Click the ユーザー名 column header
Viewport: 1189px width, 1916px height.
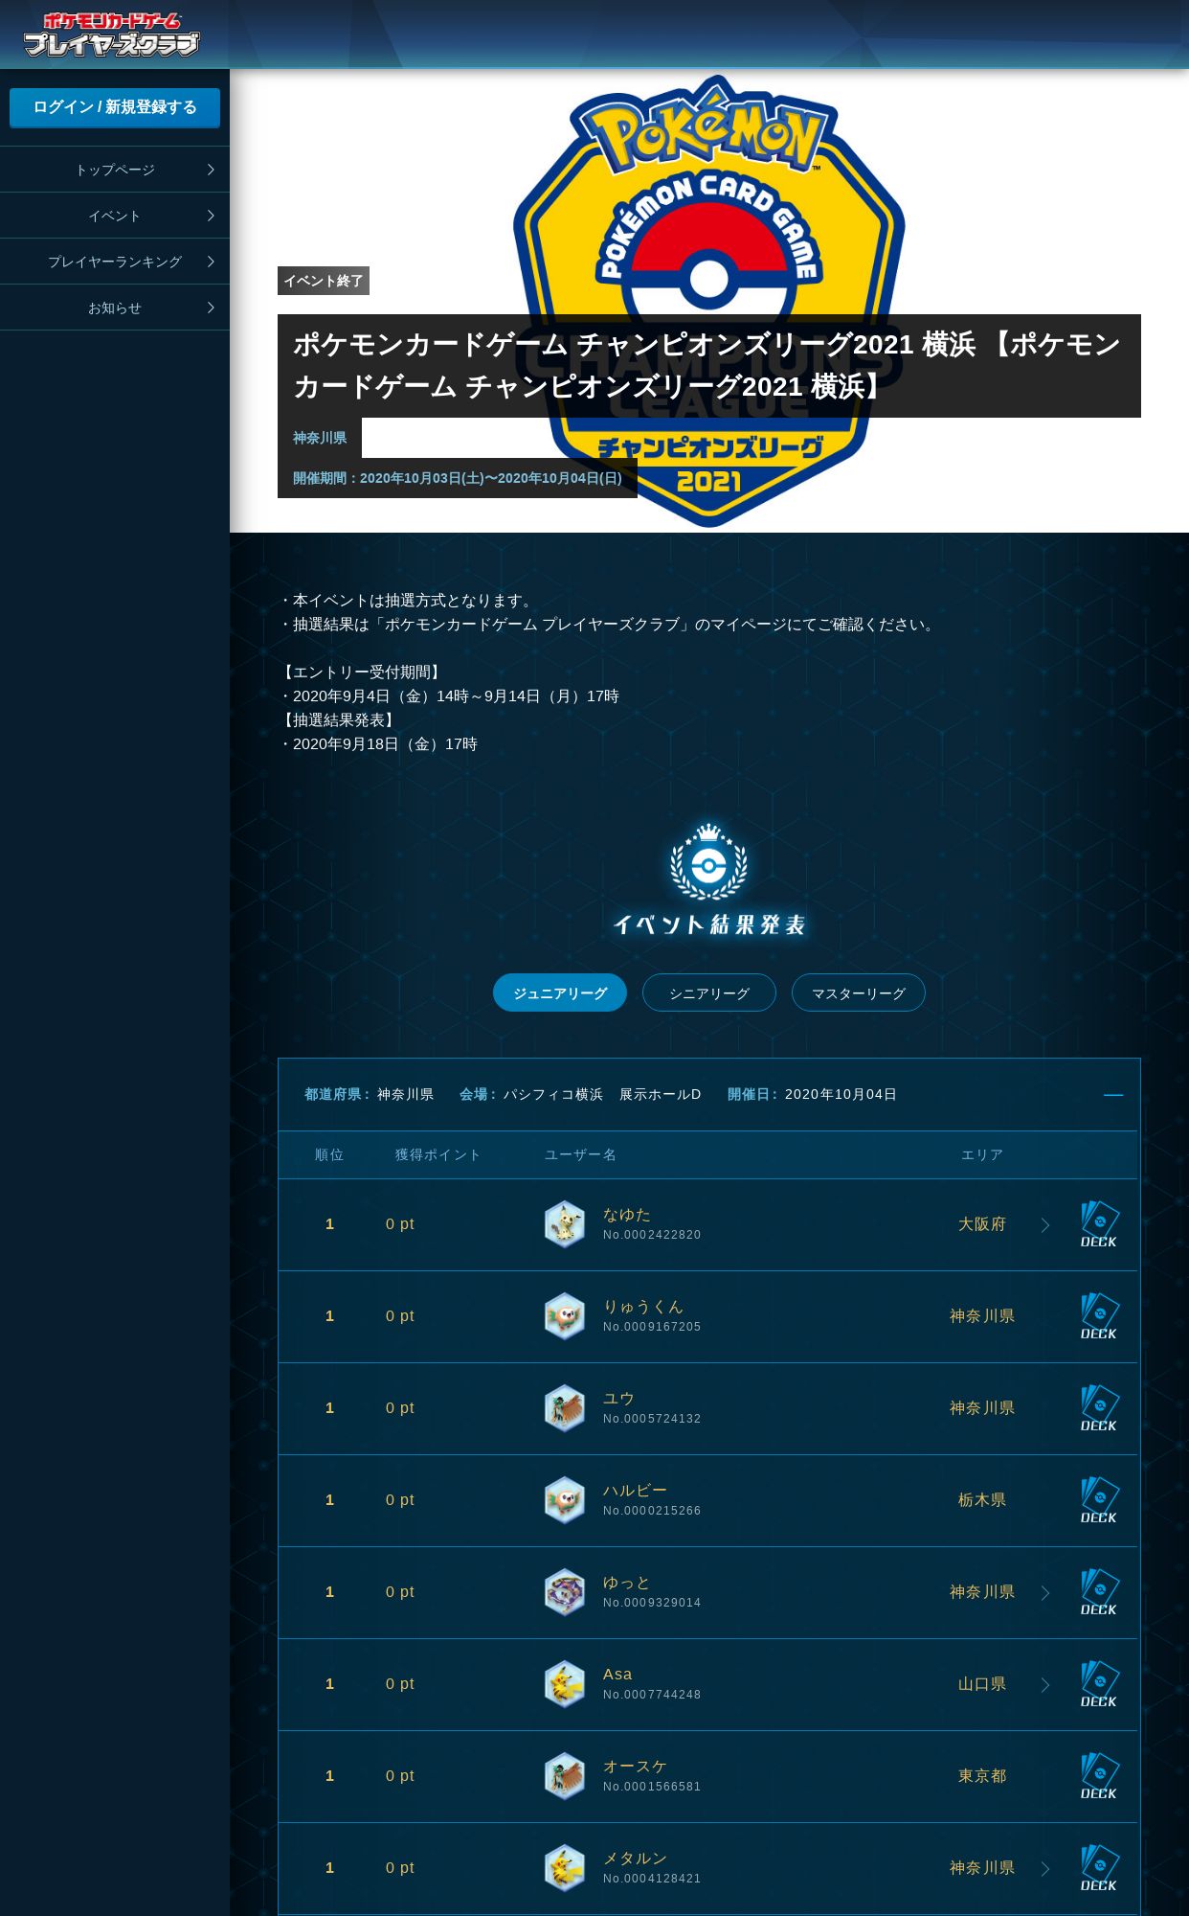pyautogui.click(x=580, y=1155)
